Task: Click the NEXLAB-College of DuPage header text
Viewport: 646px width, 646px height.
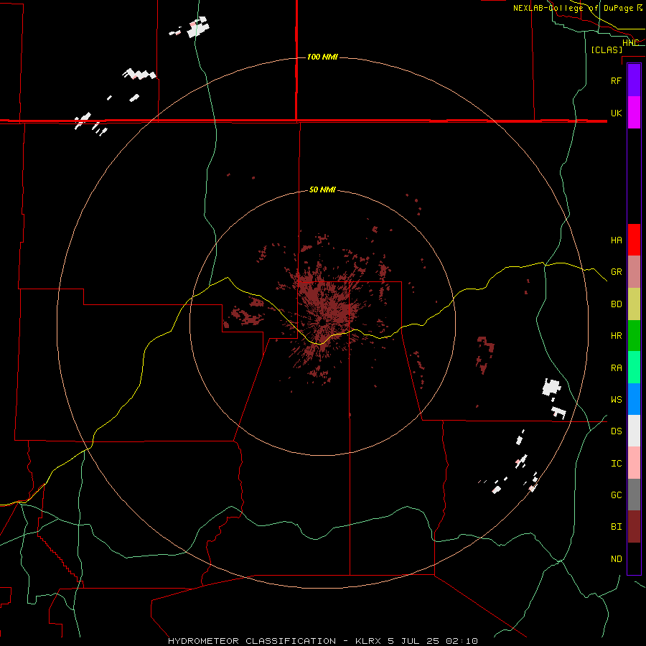Action: [x=573, y=8]
